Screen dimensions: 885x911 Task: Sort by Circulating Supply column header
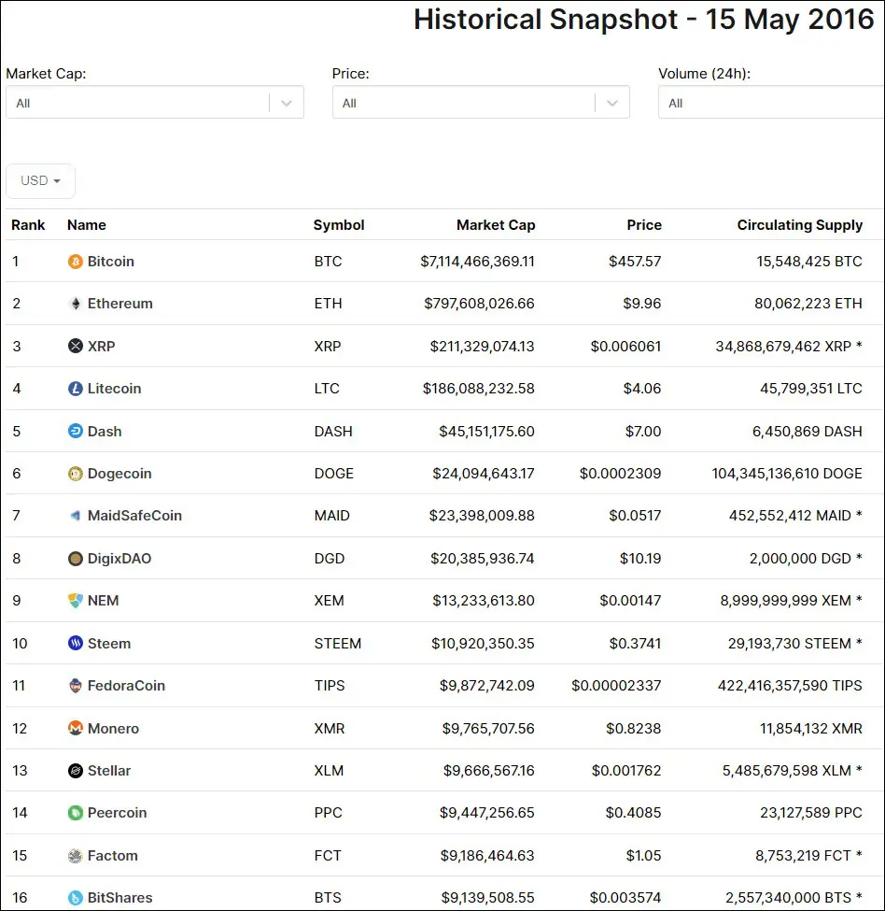[x=800, y=225]
